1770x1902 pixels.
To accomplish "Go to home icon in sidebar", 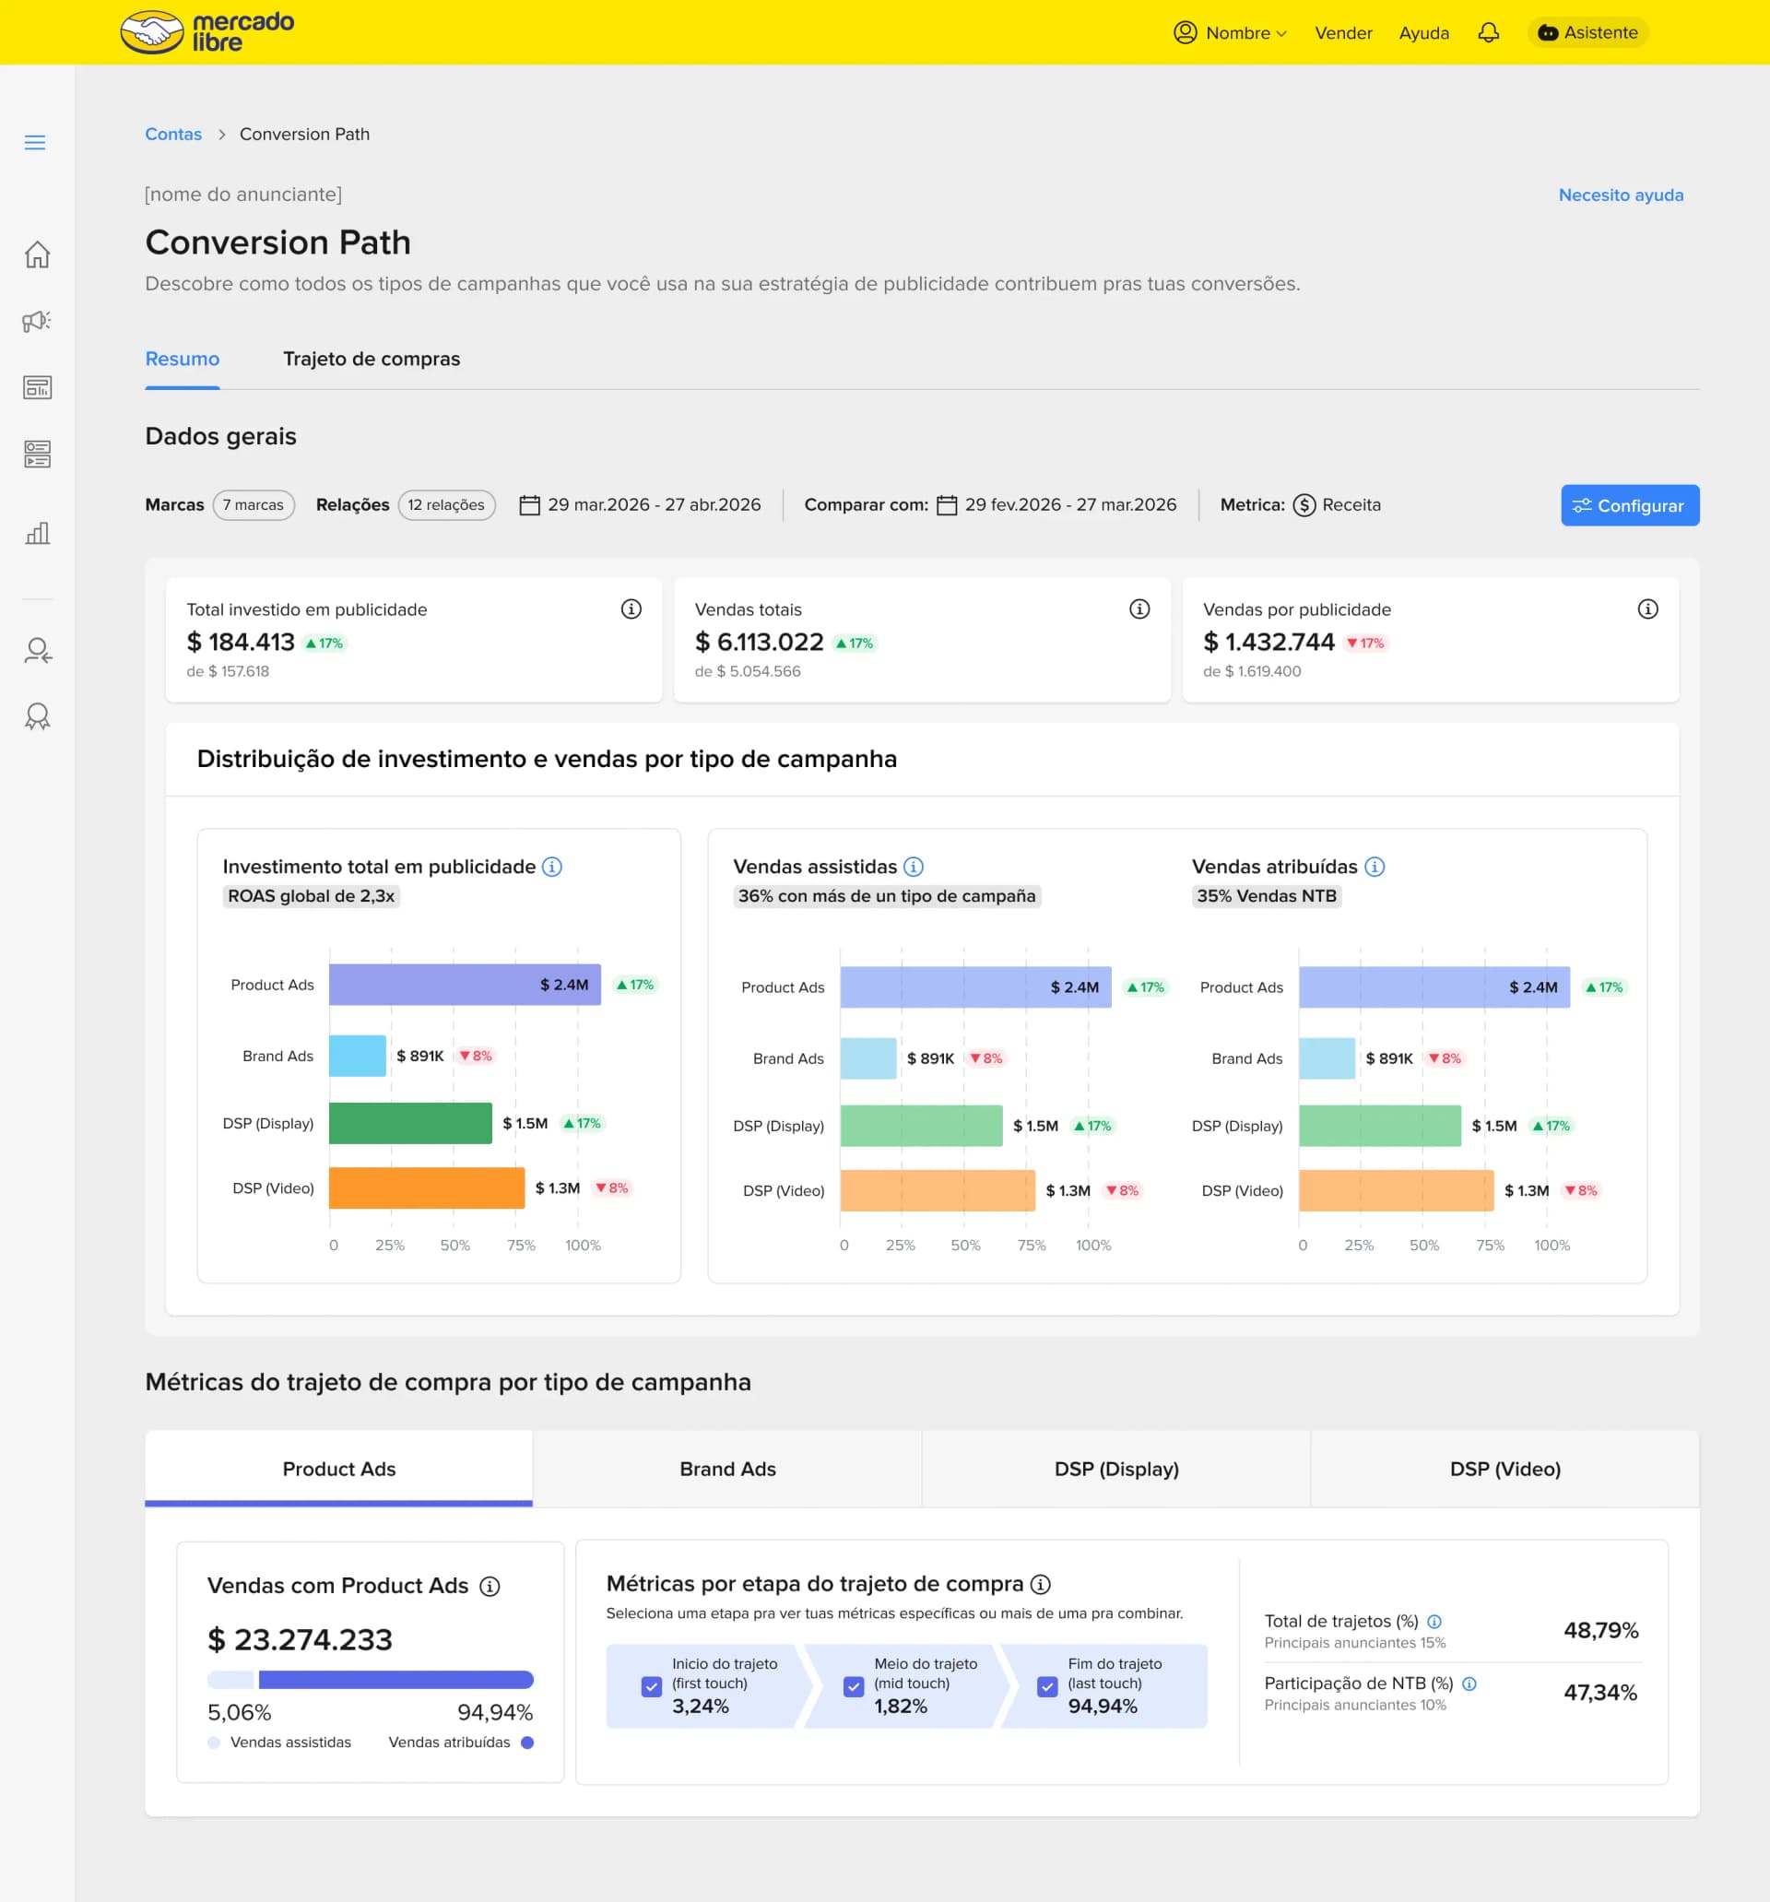I will 37,254.
